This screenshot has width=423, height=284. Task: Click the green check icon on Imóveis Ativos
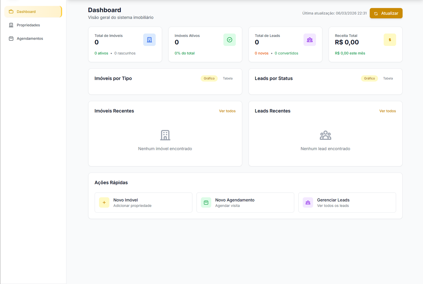pos(229,40)
